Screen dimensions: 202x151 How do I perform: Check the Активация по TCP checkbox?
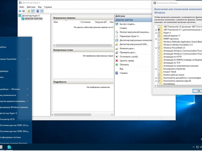pyautogui.click(x=159, y=63)
